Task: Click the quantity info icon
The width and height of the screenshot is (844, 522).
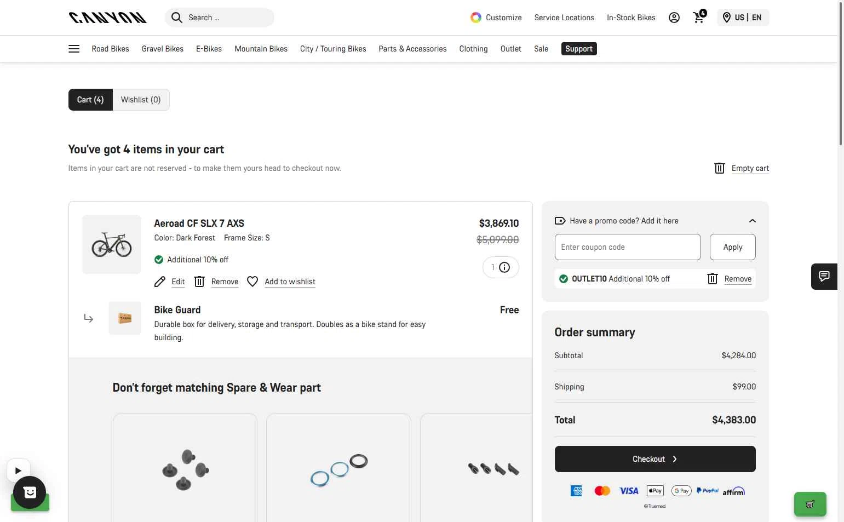Action: click(504, 267)
